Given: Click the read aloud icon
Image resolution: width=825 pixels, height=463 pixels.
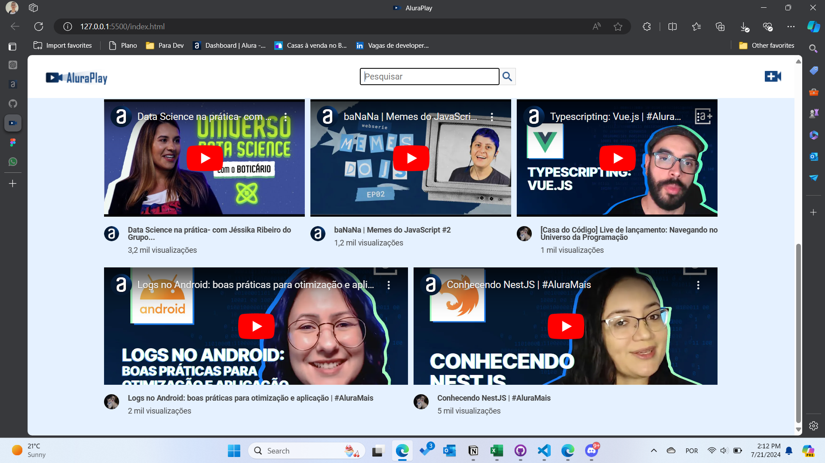Looking at the screenshot, I should coord(596,27).
